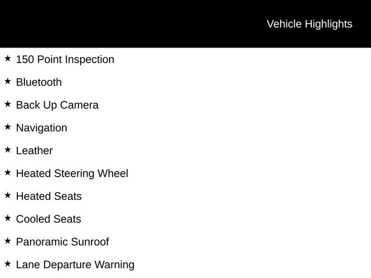Select the star bullet beside Back Up Camera
This screenshot has height=278, width=371.
[x=8, y=104]
